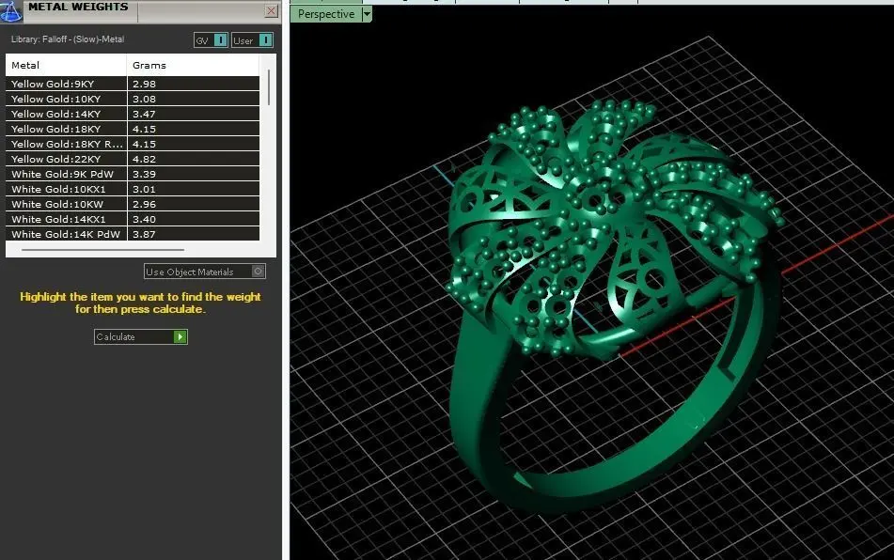Close the Metal Weights panel
The width and height of the screenshot is (894, 560).
(272, 11)
